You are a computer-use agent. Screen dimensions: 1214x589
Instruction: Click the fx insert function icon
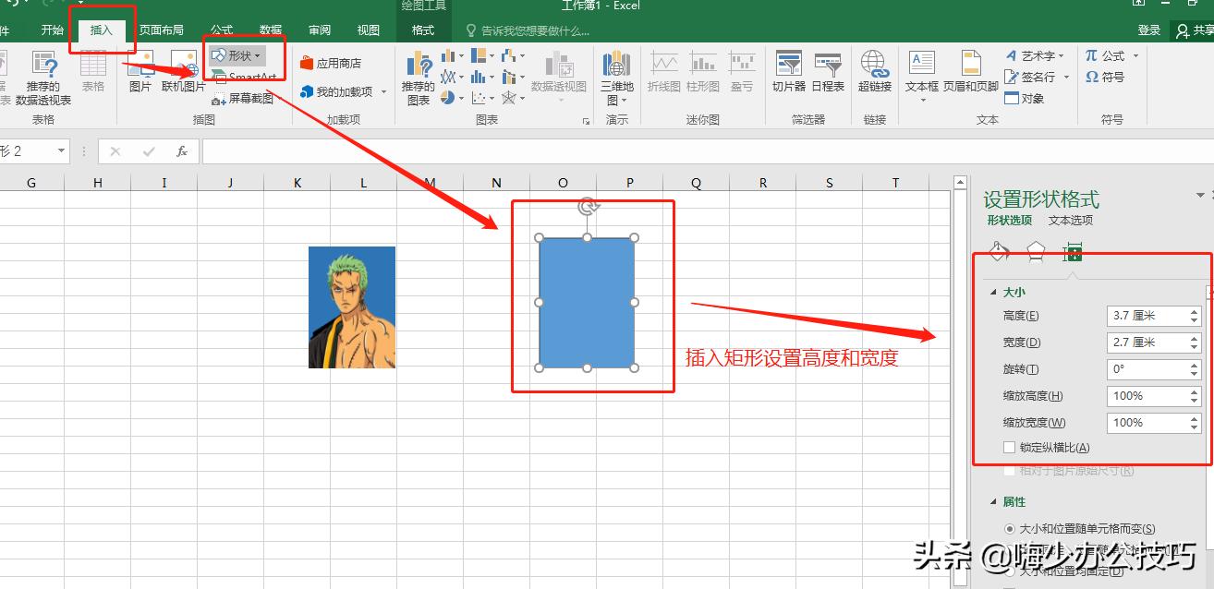coord(182,151)
